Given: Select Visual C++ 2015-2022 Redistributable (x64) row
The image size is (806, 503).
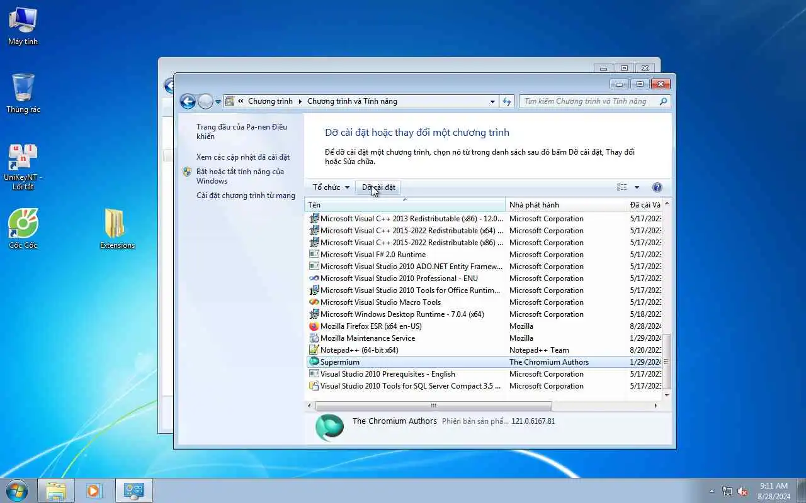Looking at the screenshot, I should 484,230.
